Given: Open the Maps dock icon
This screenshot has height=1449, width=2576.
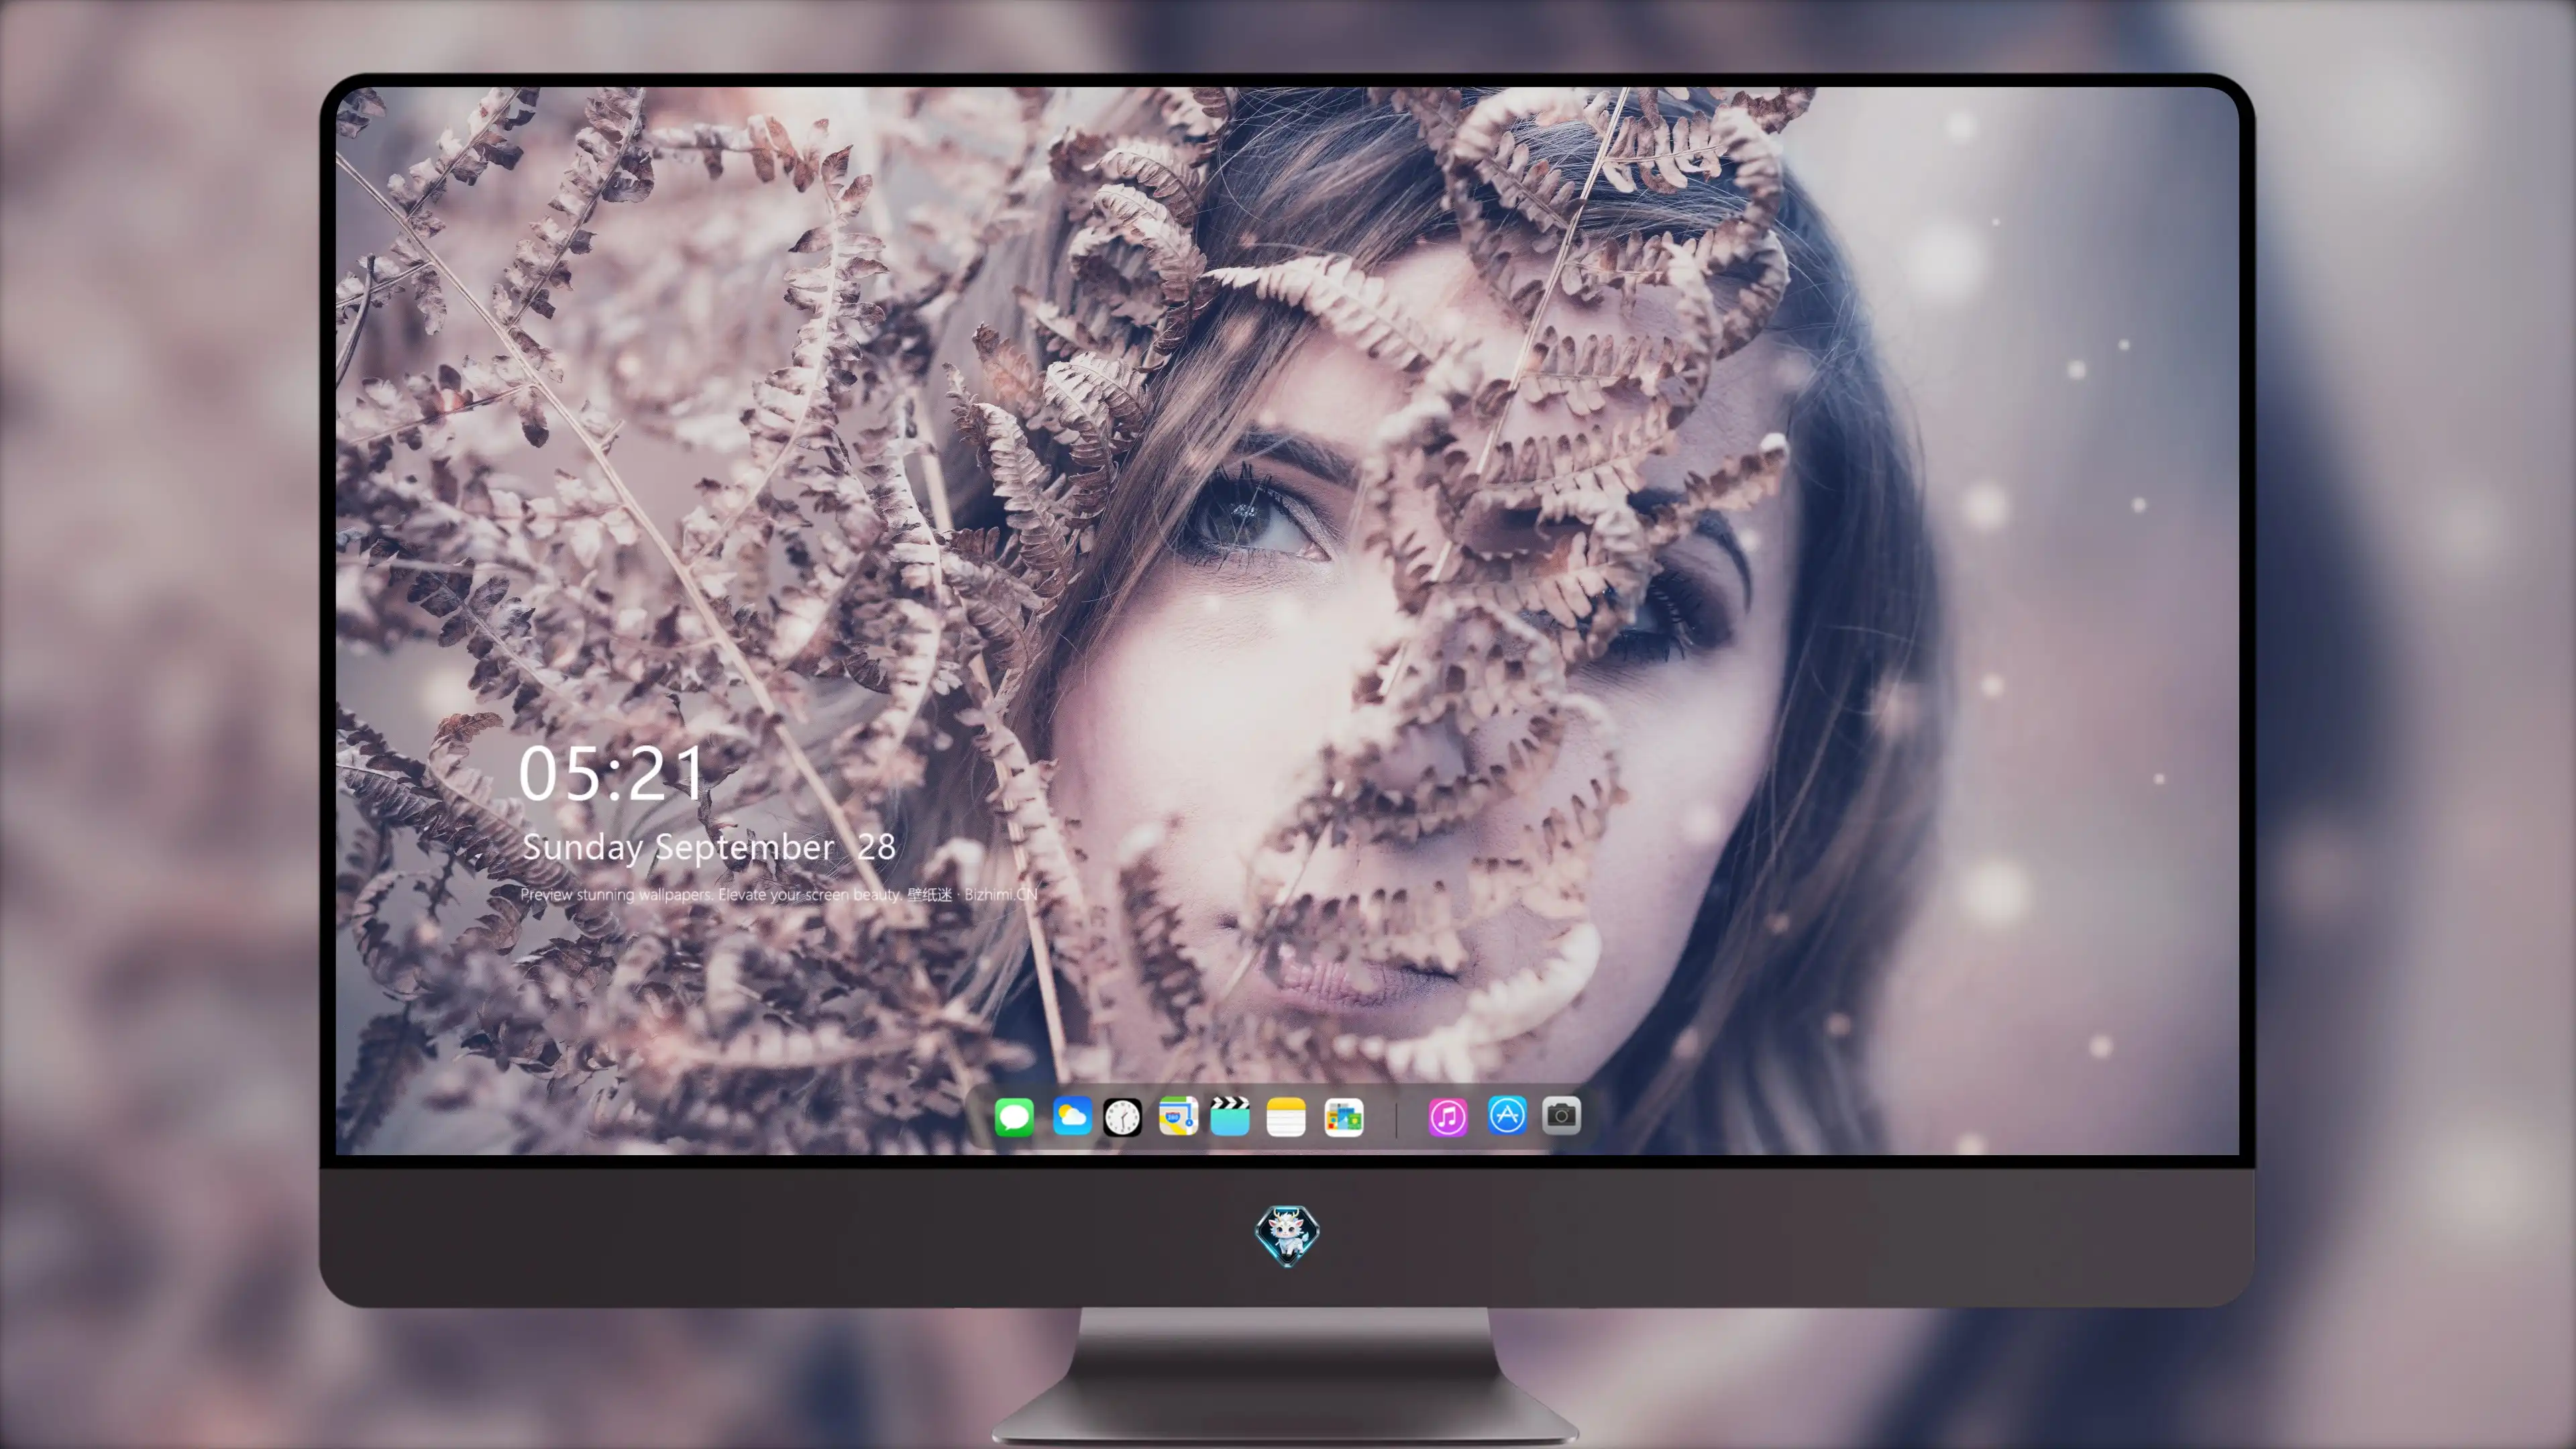Looking at the screenshot, I should click(x=1178, y=1116).
